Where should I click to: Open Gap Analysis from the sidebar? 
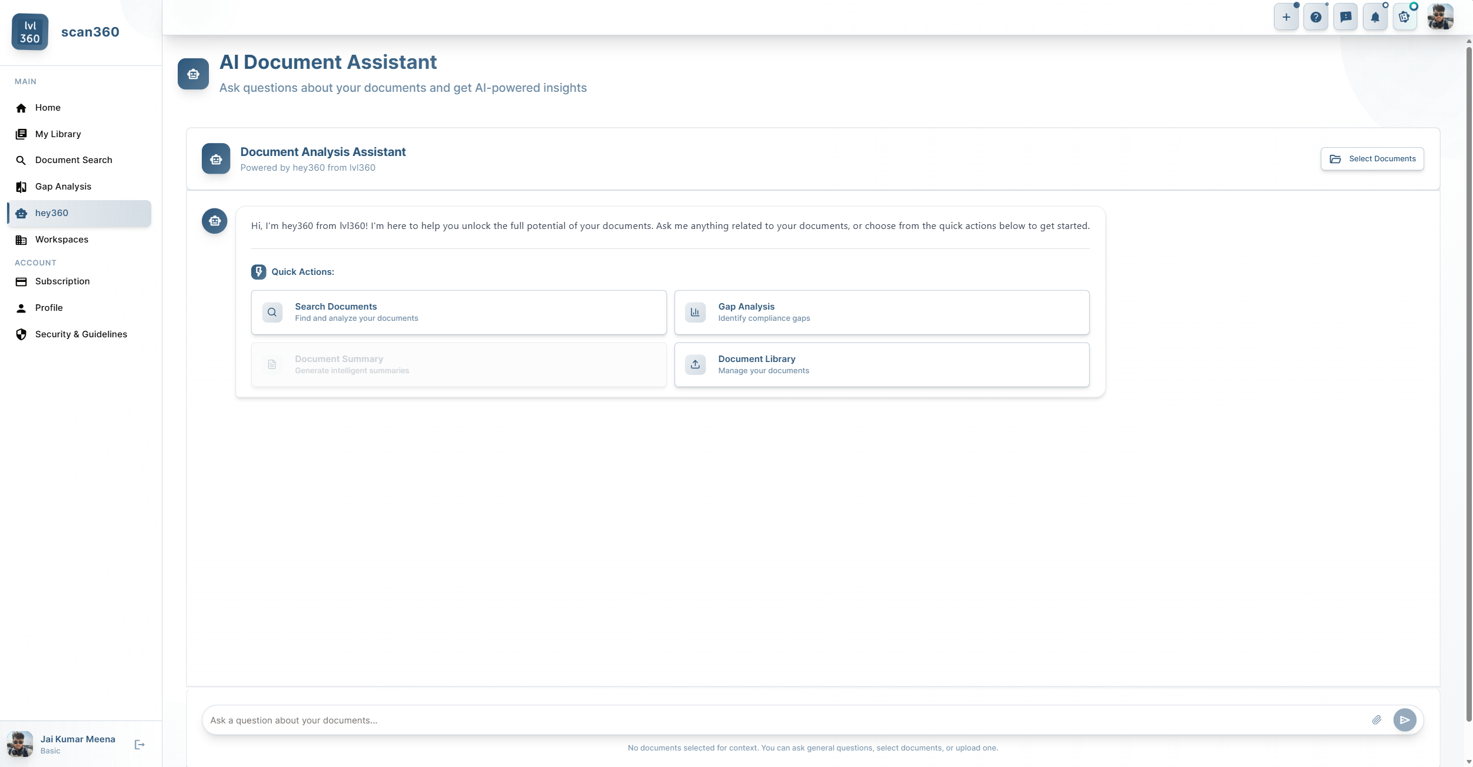(63, 186)
